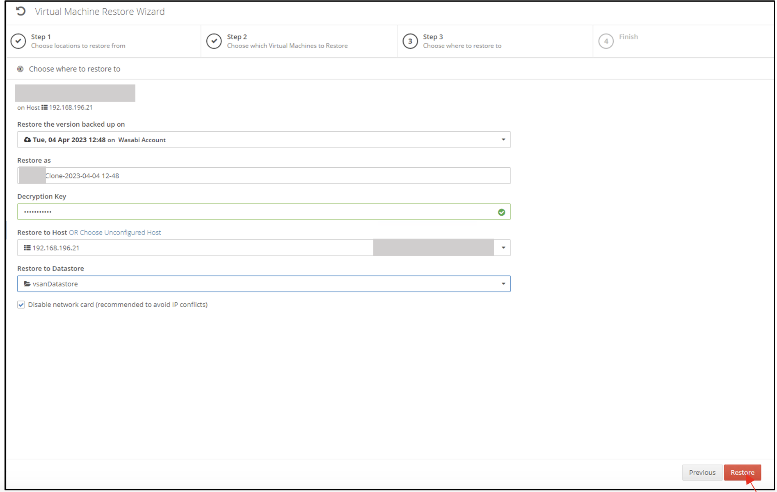Screen dimensions: 777x492
Task: Open the backup version dropdown arrow
Action: tap(503, 140)
